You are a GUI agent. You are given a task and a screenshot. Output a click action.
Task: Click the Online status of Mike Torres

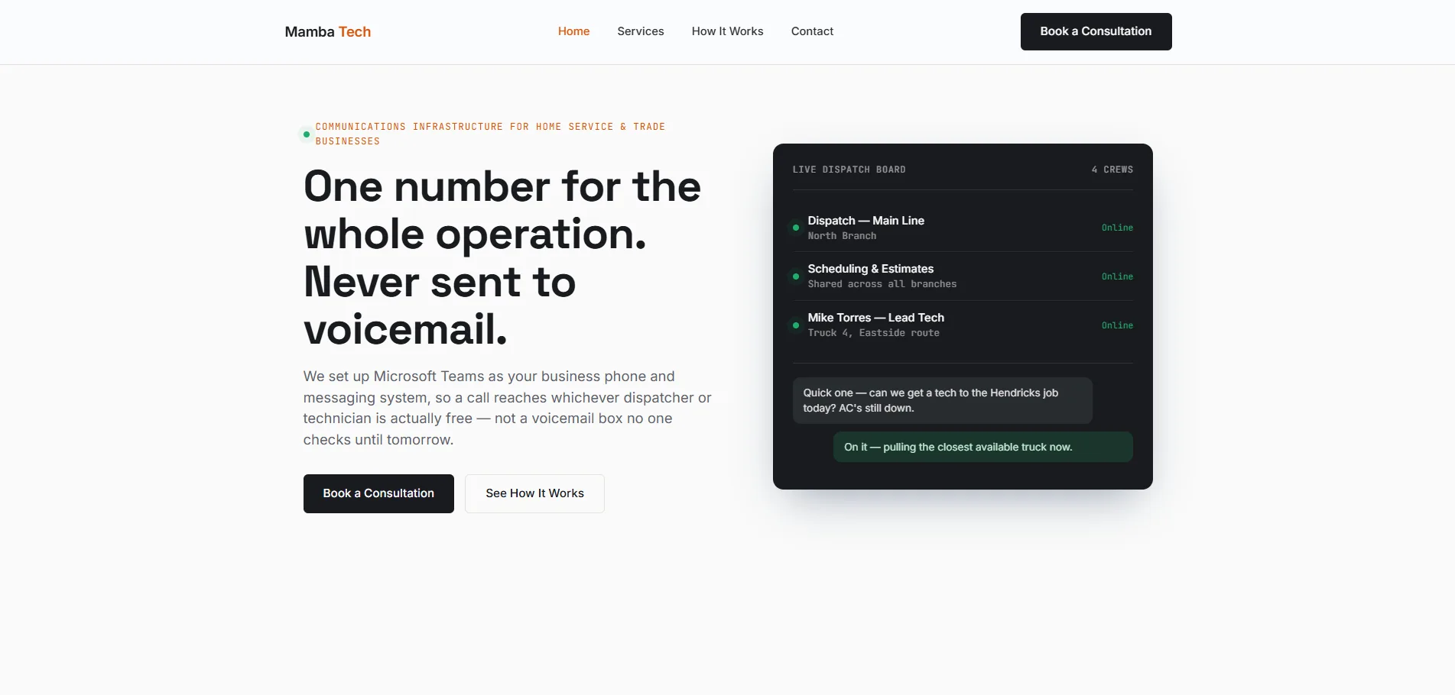tap(1117, 325)
